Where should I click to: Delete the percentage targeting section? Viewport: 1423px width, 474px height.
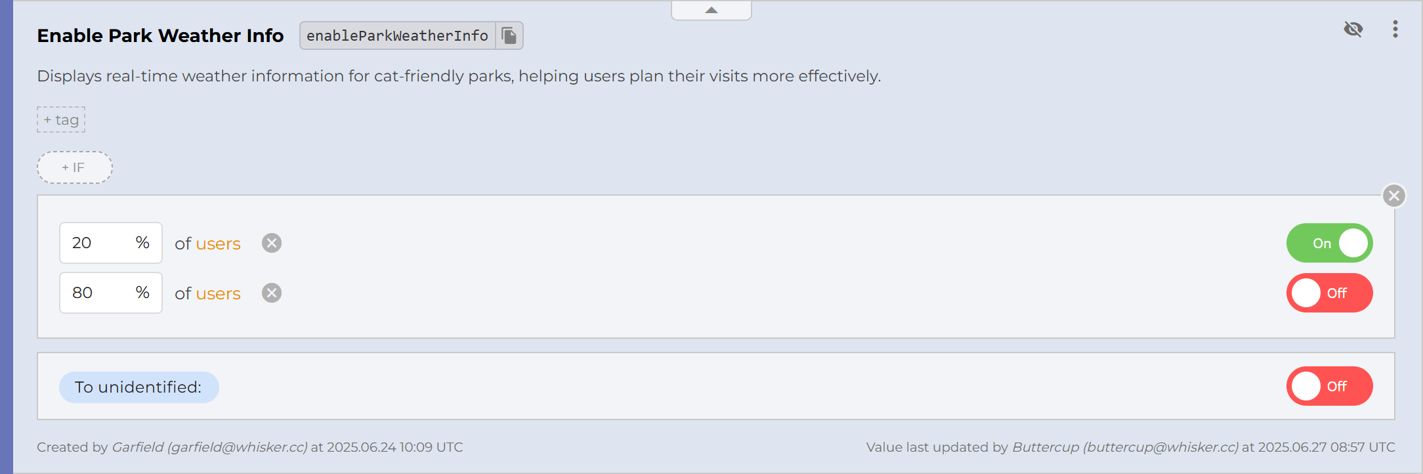tap(1393, 194)
